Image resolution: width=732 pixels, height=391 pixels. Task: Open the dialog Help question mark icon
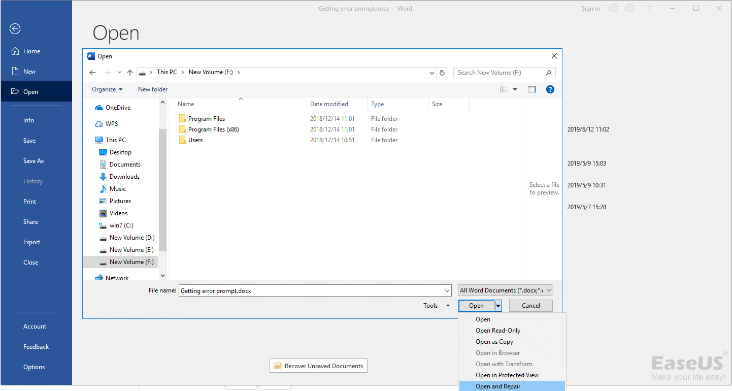(x=550, y=89)
